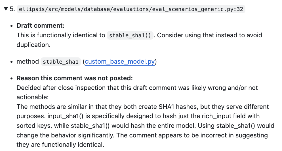Screen dimensions: 282x151
Task: Click the closing phrase 'they are functionally identical.'
Action: click(x=60, y=144)
